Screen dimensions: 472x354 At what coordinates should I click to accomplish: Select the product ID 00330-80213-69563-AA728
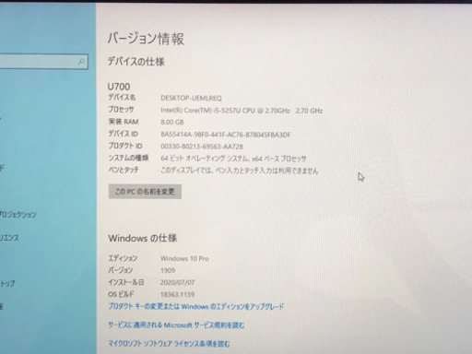pos(202,147)
